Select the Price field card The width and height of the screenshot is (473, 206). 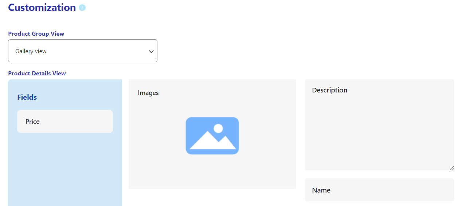65,122
